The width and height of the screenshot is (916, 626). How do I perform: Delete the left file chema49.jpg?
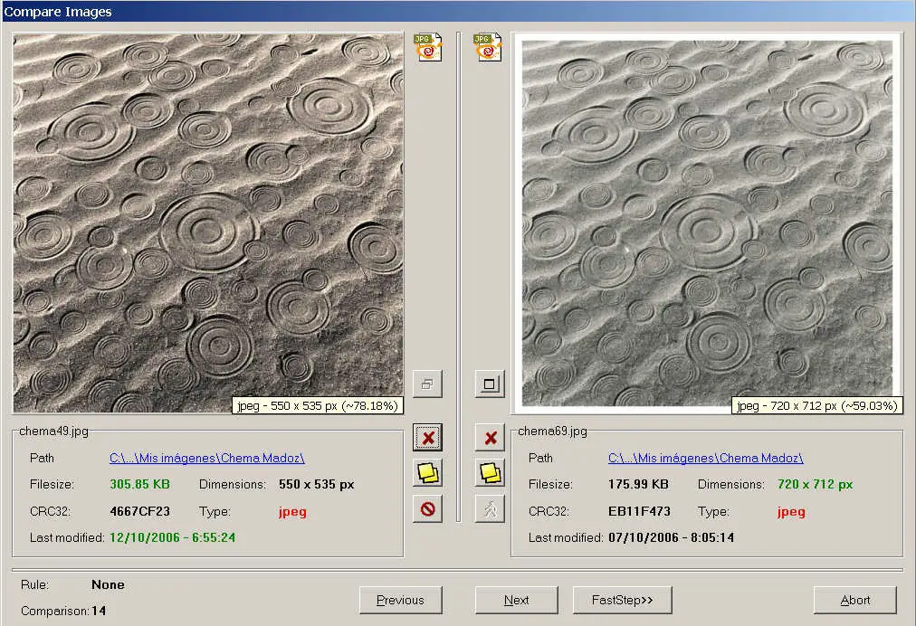(428, 438)
